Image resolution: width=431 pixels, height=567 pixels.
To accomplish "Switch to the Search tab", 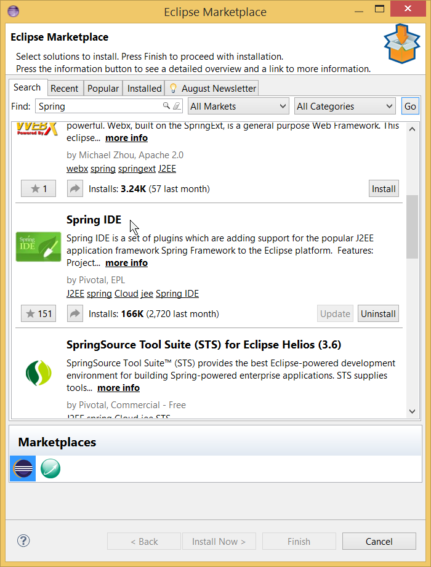I will (x=27, y=87).
